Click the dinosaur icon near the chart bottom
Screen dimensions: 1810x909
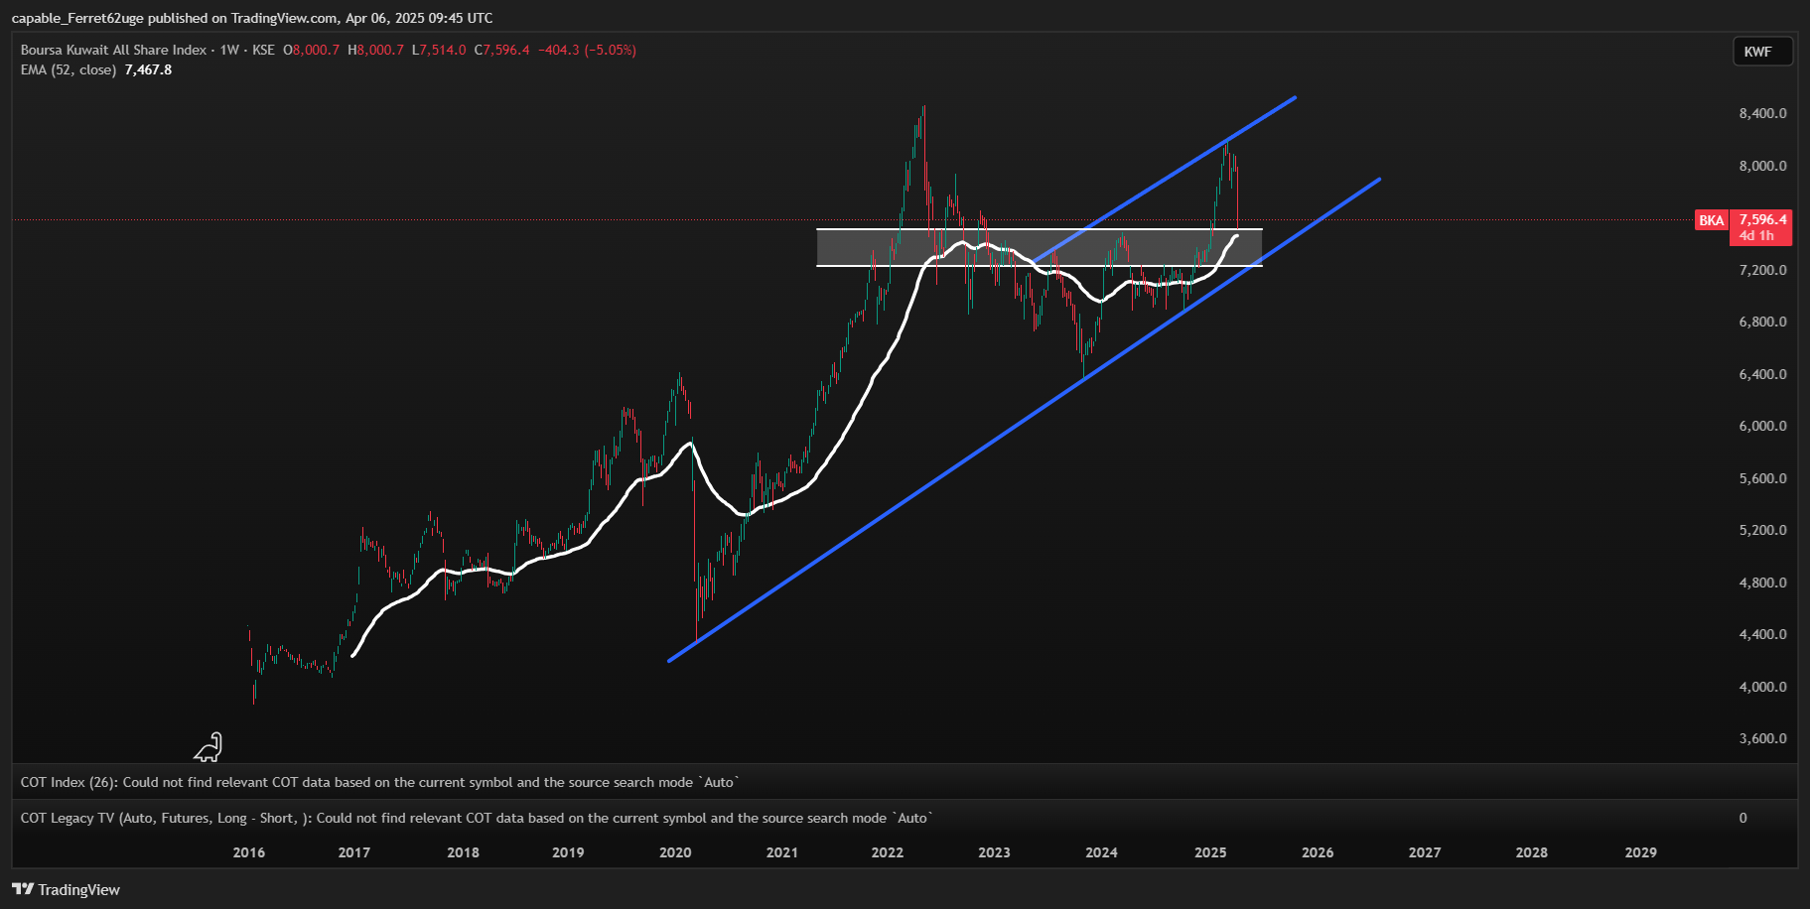pyautogui.click(x=209, y=747)
